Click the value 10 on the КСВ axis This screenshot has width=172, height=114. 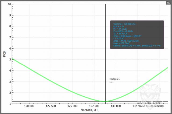tap(10, 5)
